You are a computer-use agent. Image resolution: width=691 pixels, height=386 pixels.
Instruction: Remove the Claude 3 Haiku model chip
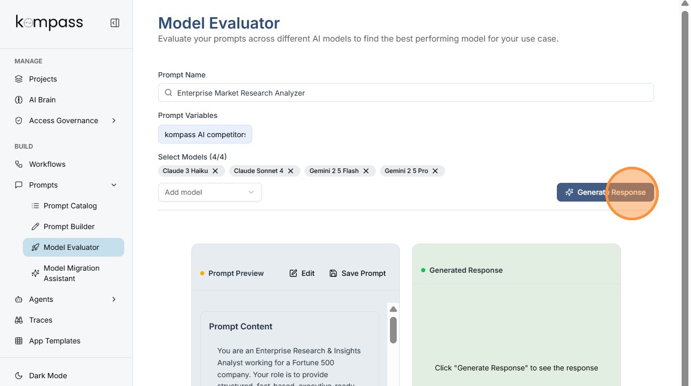pyautogui.click(x=215, y=171)
